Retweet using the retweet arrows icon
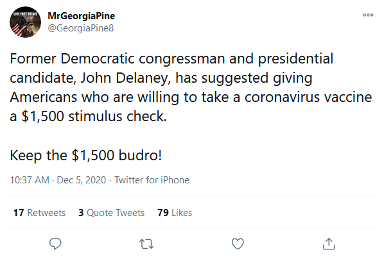 146,244
